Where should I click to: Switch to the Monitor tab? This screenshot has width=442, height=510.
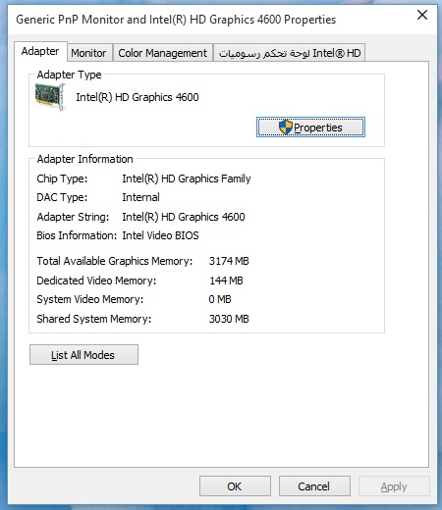(88, 53)
